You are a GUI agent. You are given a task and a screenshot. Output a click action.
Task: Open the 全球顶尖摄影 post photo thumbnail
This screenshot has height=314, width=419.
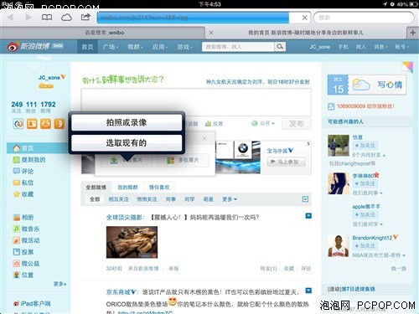132,242
